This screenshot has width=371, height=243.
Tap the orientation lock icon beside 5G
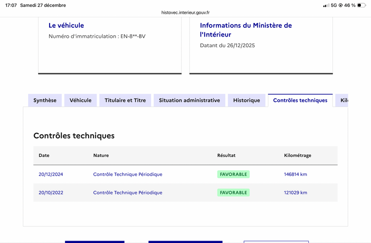click(x=341, y=6)
